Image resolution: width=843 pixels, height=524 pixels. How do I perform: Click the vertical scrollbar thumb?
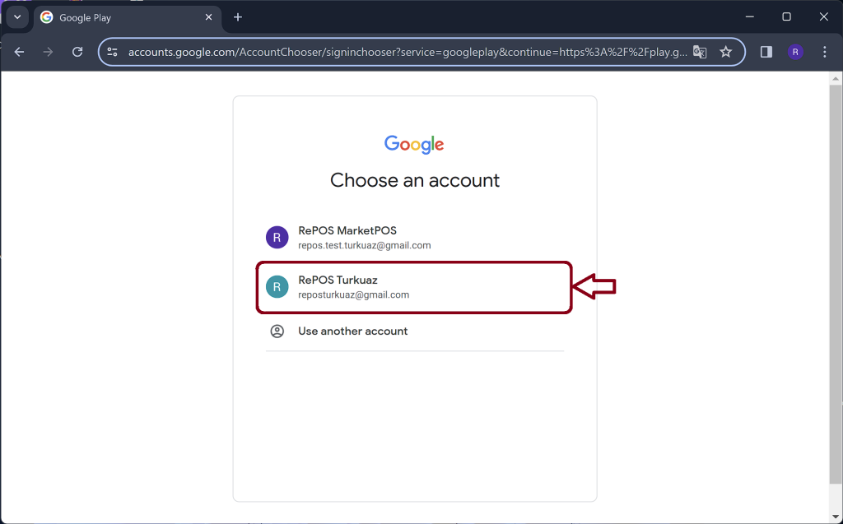pyautogui.click(x=835, y=284)
